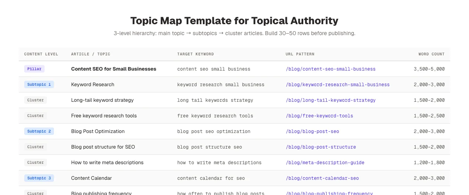Select 'Blog post structure for SEO' cell
469x195 pixels.
(x=103, y=147)
